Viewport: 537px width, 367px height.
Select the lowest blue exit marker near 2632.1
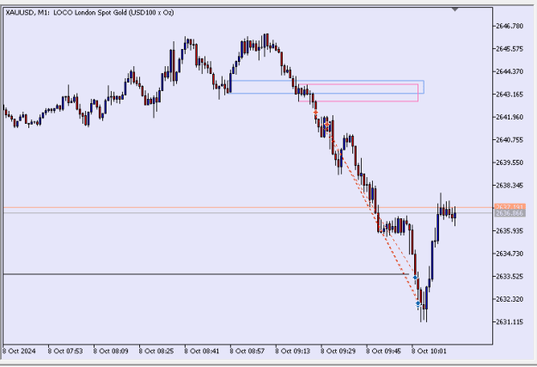point(418,303)
